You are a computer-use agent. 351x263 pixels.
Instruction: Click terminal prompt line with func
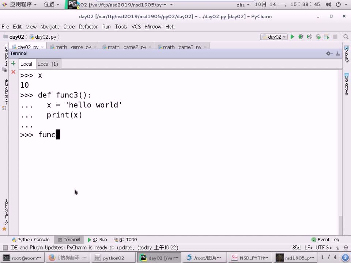[x=40, y=135]
